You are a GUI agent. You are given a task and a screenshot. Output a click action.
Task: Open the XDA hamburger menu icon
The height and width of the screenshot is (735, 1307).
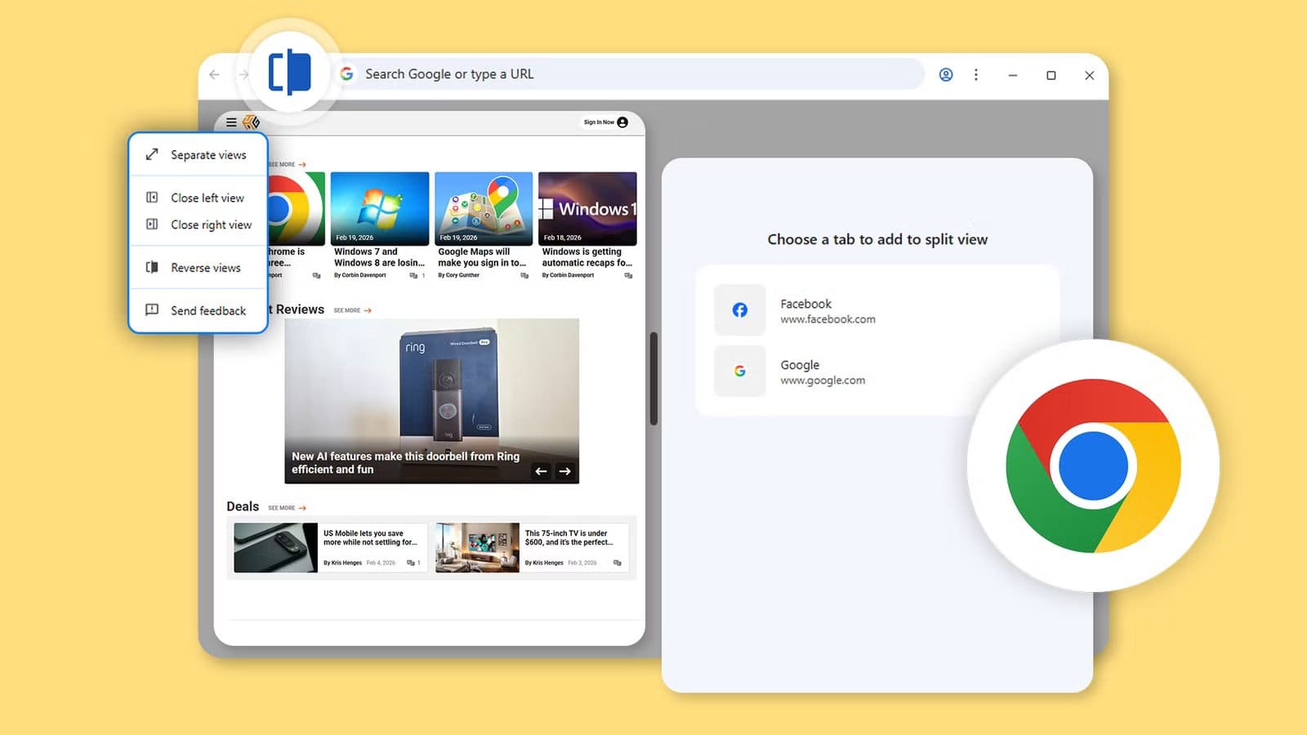click(x=231, y=122)
